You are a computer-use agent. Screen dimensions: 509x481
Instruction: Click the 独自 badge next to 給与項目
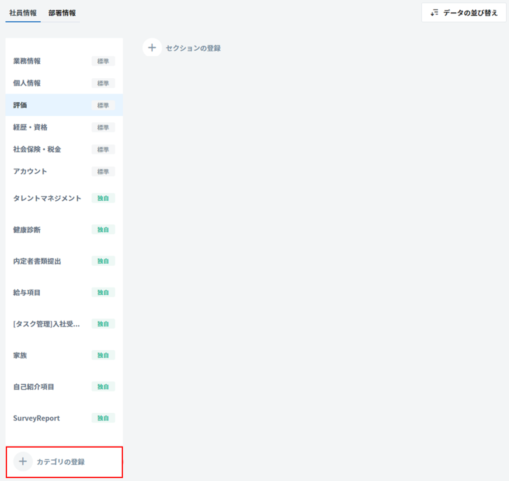pyautogui.click(x=103, y=292)
